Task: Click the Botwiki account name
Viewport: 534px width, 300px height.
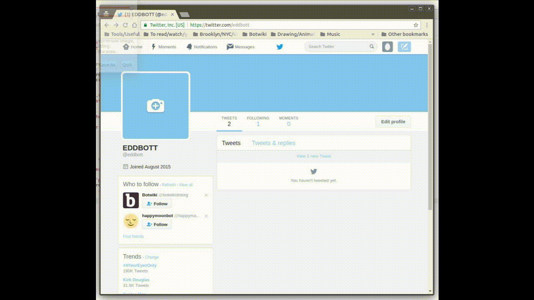Action: tap(149, 195)
